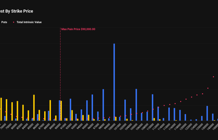The height and width of the screenshot is (140, 218).
Task: Select intrinsic value marker above 130000 strike
Action: pos(208,88)
